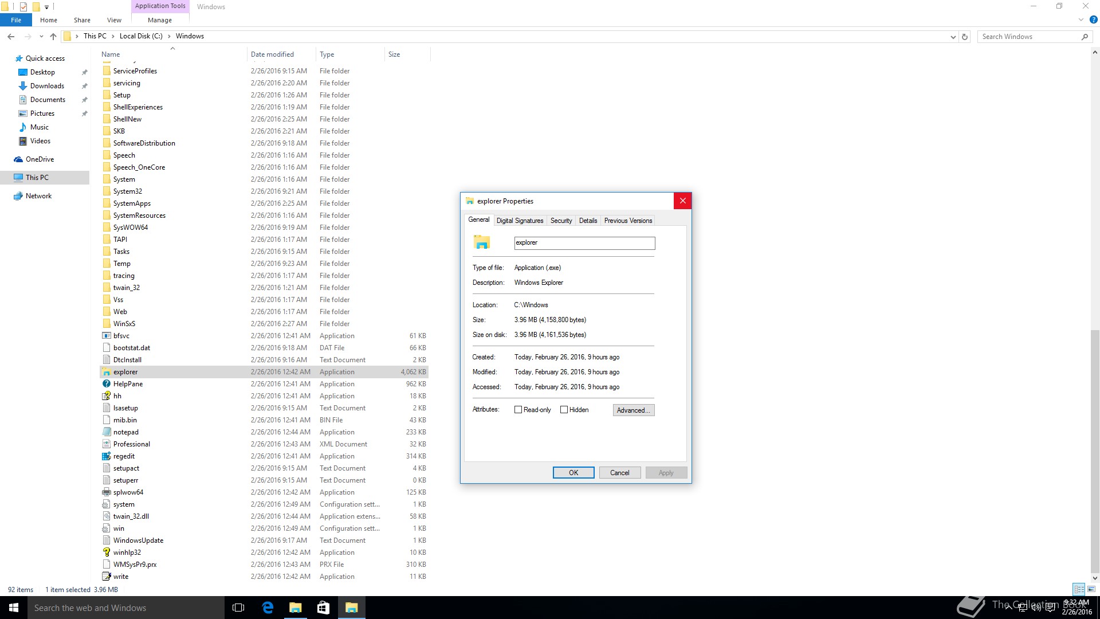1100x619 pixels.
Task: Open the Store app from taskbar
Action: click(323, 608)
